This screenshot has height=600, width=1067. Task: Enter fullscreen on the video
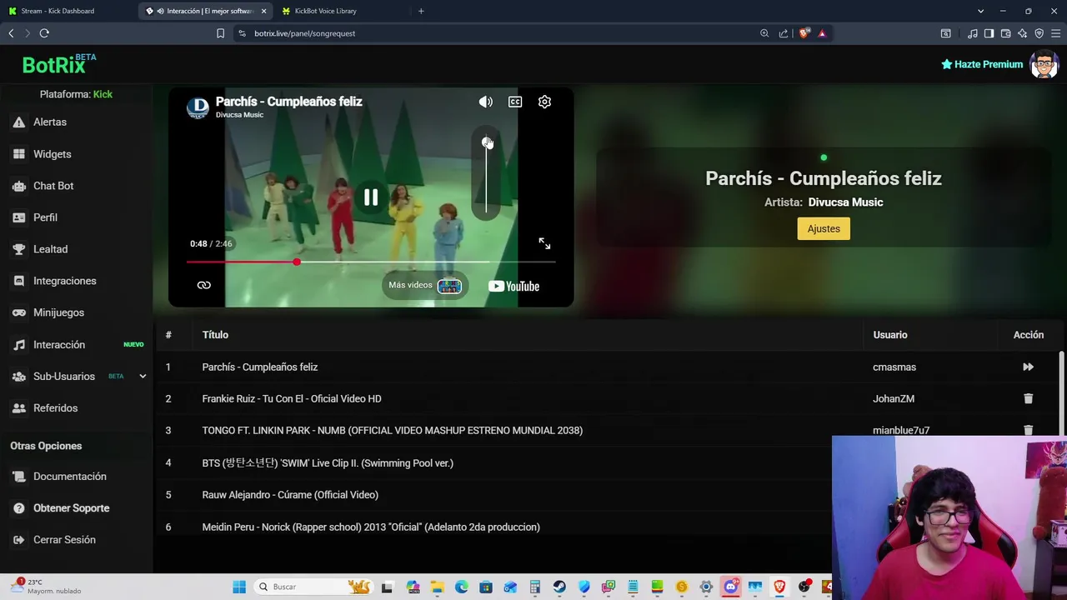[544, 243]
